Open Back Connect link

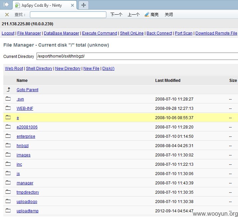[x=159, y=33]
